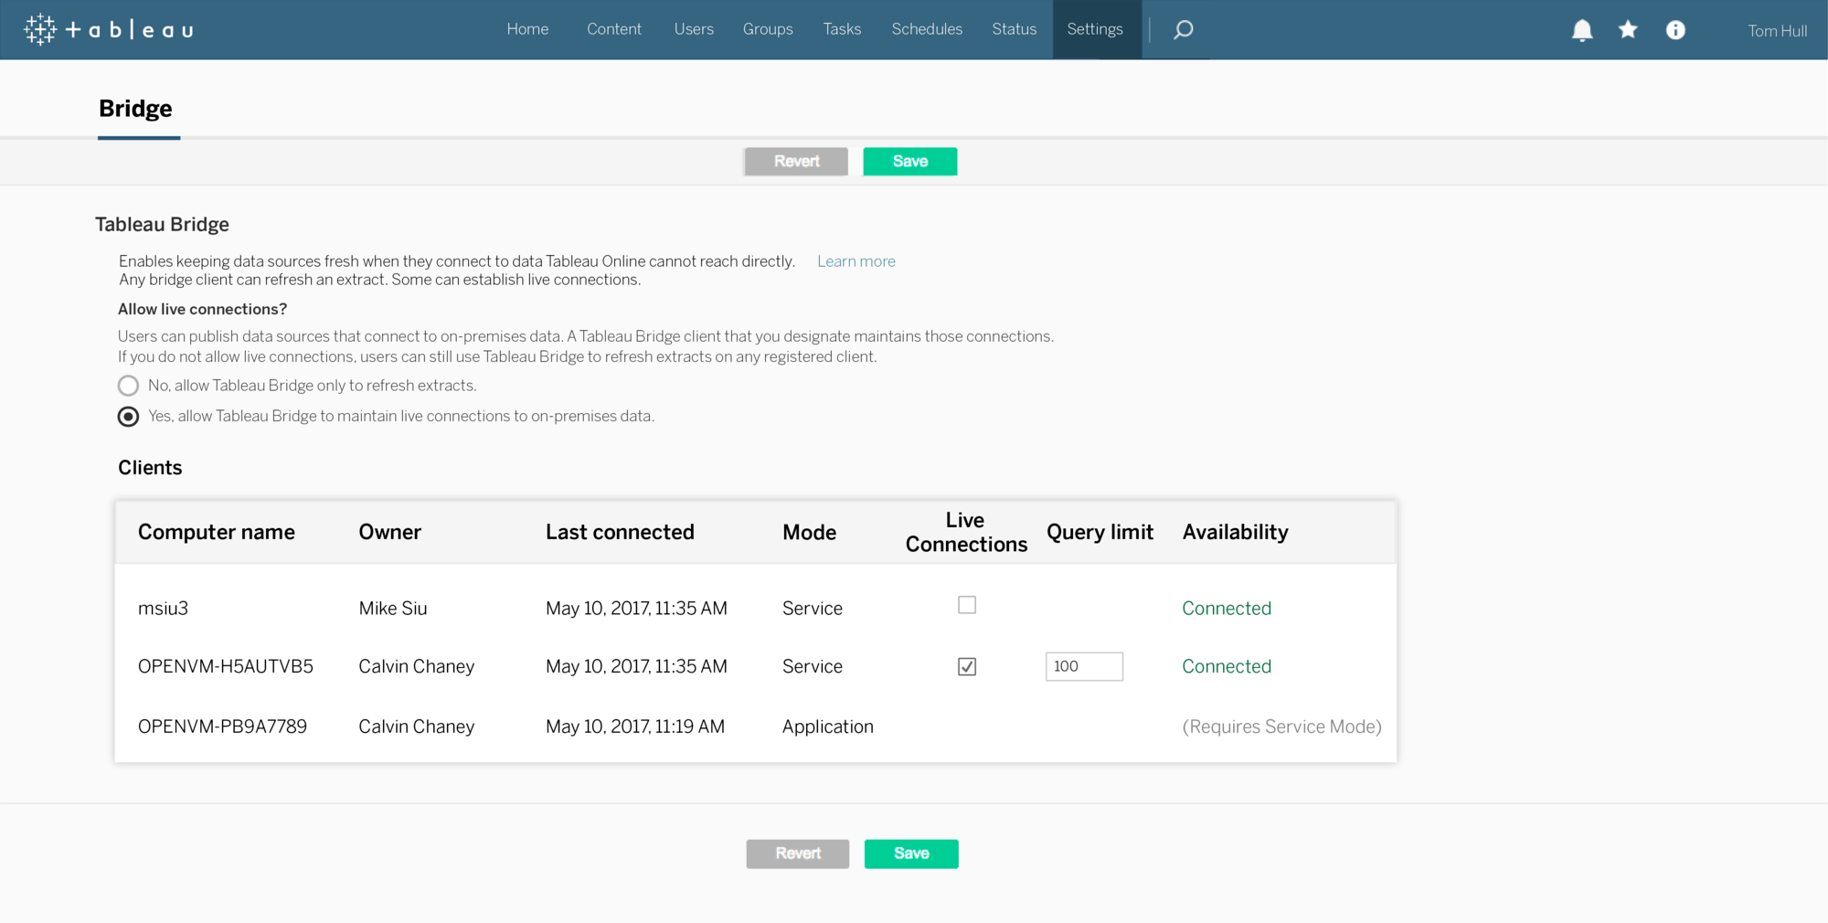Viewport: 1828px width, 923px height.
Task: Click the OPENVM-PB9A7789 computer name
Action: [222, 727]
